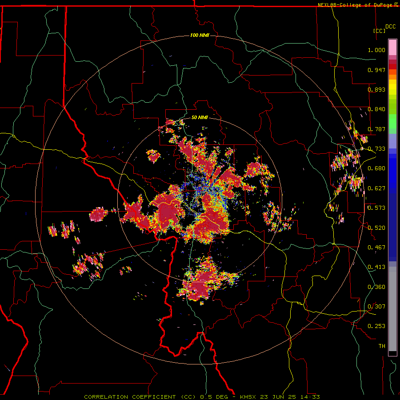
Task: Click the DCC label above color scale
Action: click(390, 27)
